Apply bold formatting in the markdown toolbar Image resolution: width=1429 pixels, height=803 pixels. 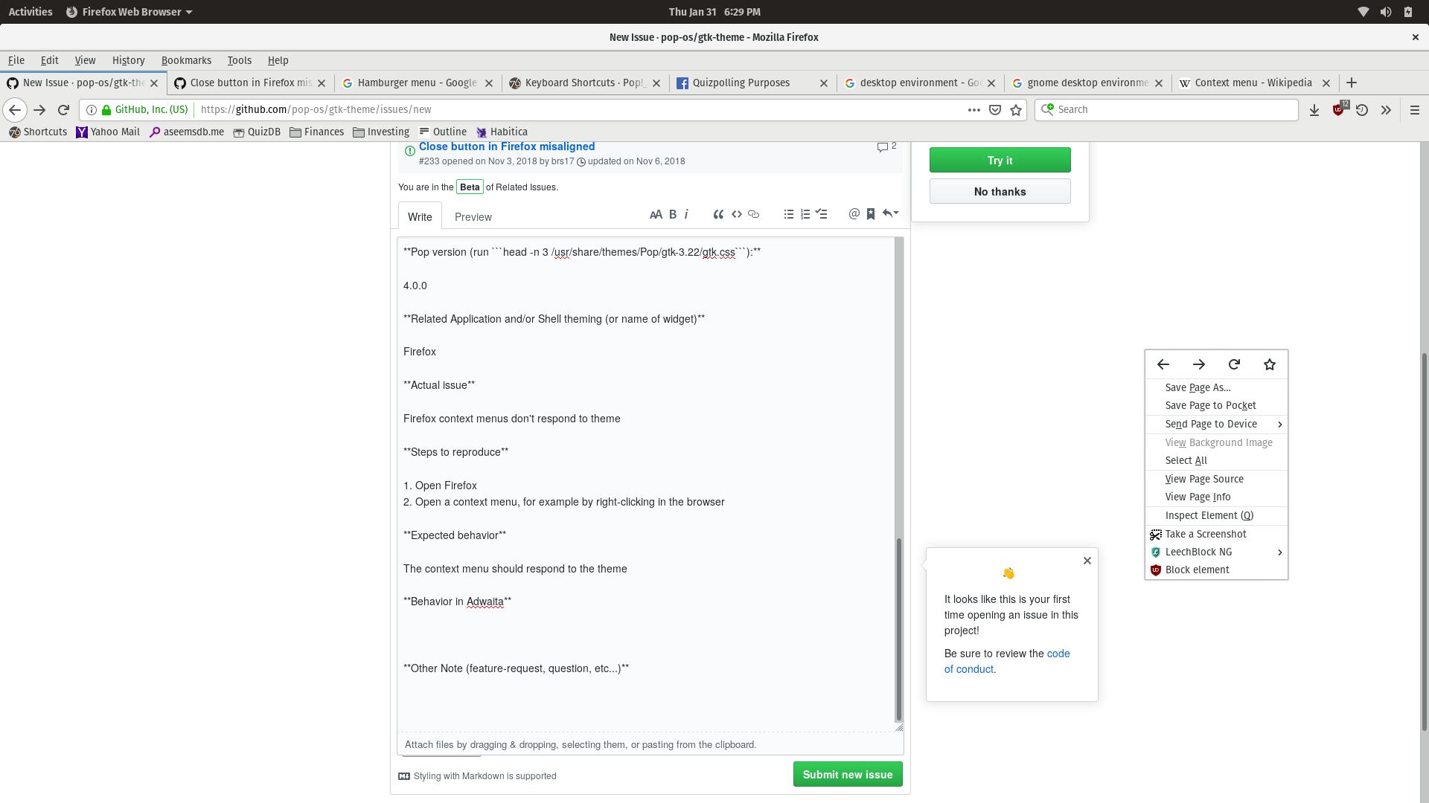tap(672, 214)
